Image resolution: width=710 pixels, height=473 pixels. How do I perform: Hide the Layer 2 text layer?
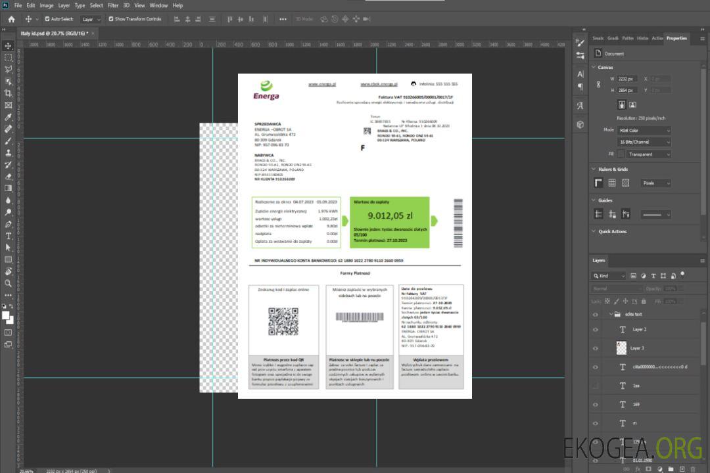pos(596,329)
